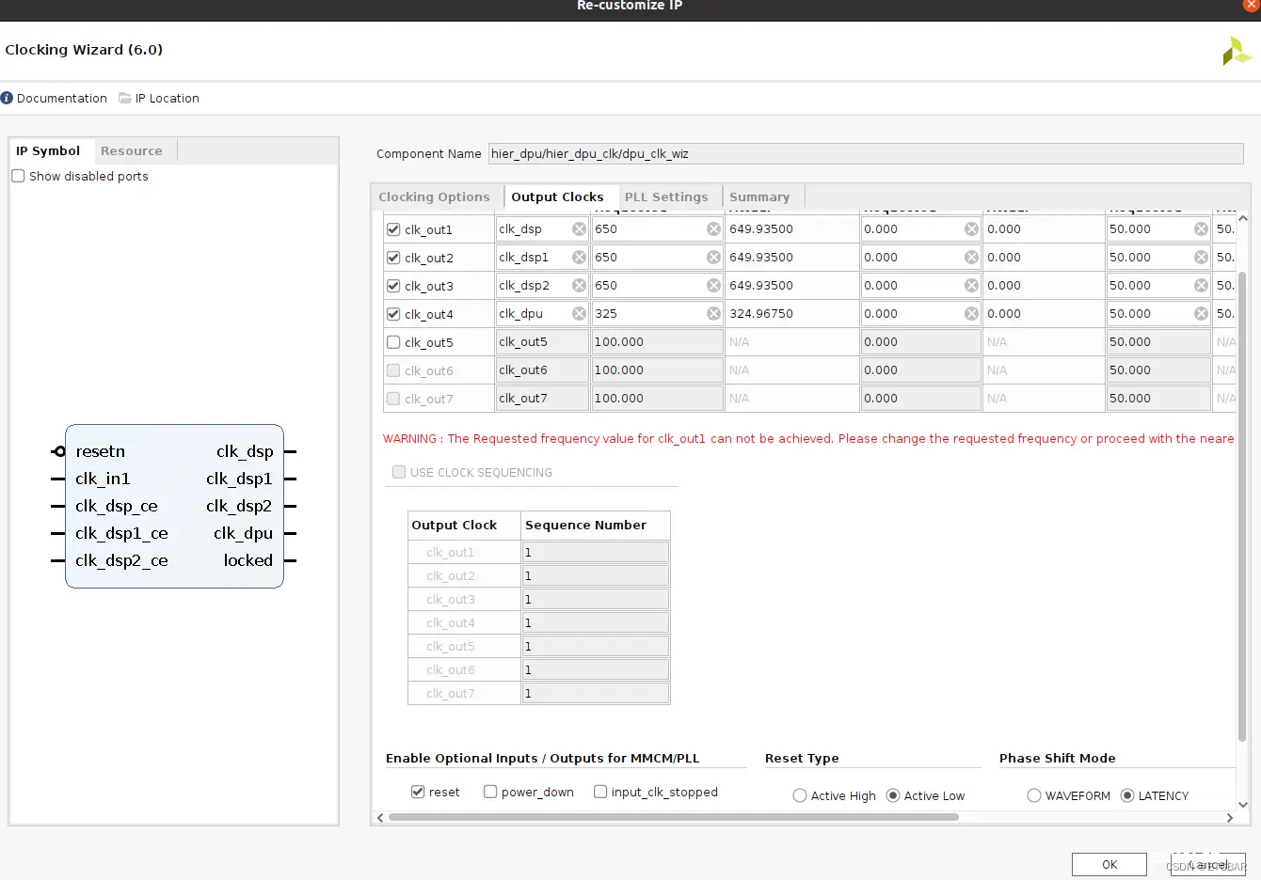Close the Re-customize IP dialog
Screen dimensions: 1261x880
click(x=1252, y=5)
